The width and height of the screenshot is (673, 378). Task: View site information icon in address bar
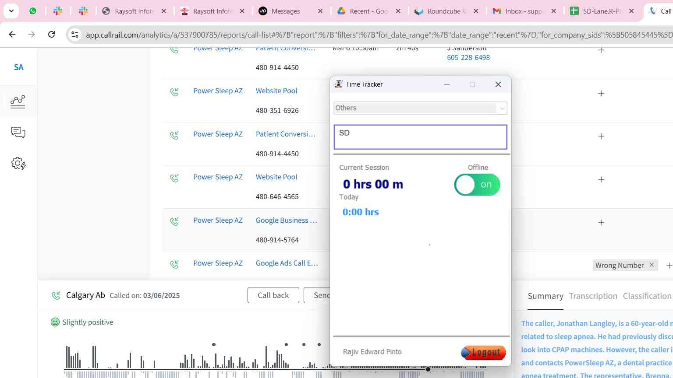point(75,35)
